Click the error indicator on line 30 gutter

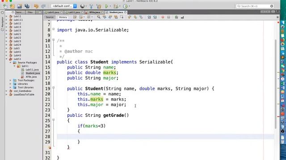50,148
